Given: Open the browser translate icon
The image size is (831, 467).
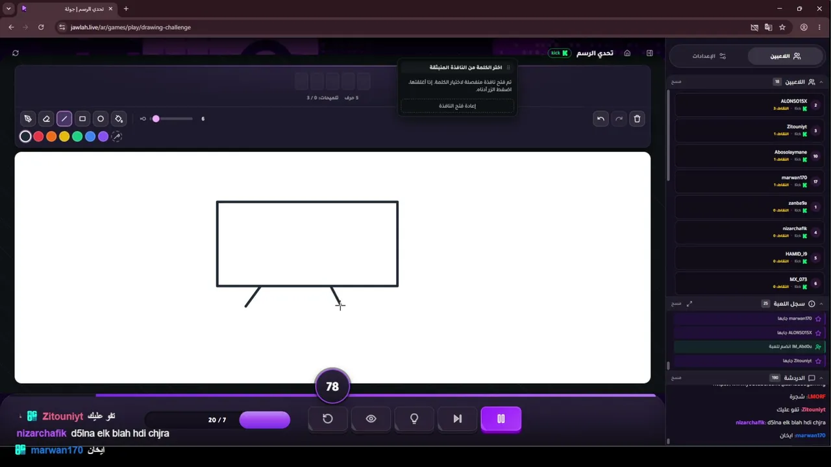Looking at the screenshot, I should pos(768,27).
